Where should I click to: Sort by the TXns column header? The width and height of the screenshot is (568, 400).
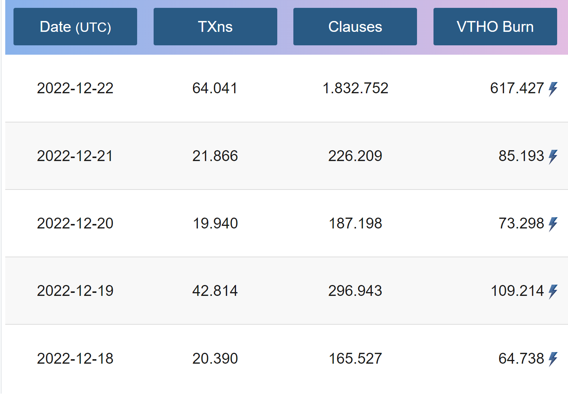[215, 27]
